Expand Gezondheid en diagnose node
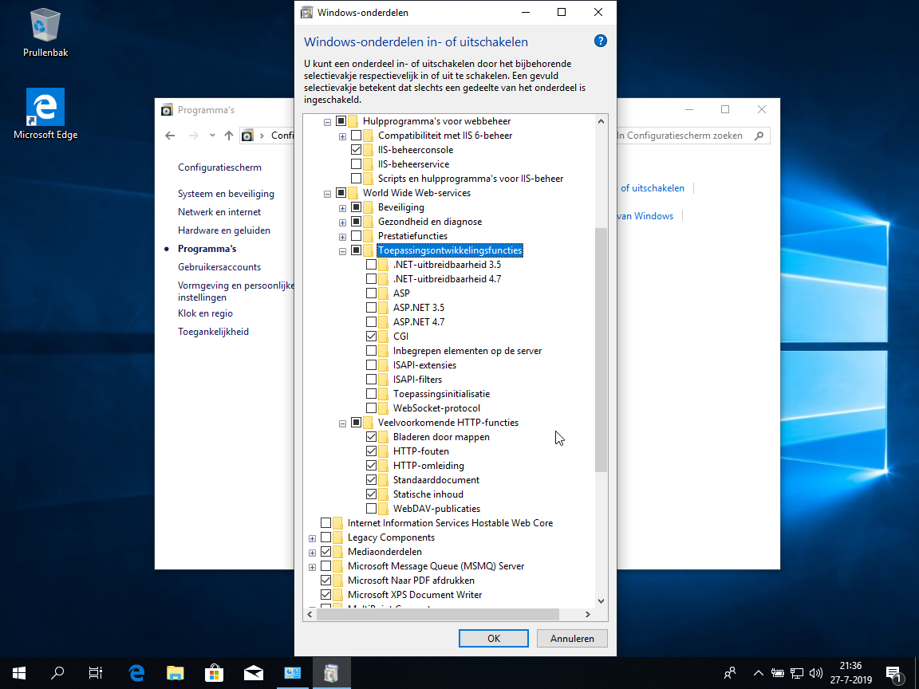The image size is (919, 689). (343, 222)
